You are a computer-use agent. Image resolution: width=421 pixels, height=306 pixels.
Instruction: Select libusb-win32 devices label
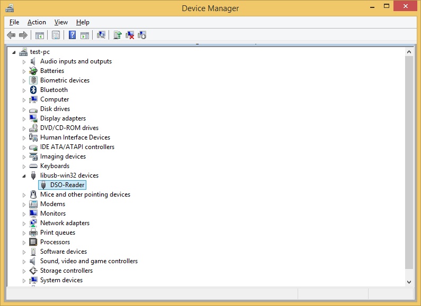(69, 175)
